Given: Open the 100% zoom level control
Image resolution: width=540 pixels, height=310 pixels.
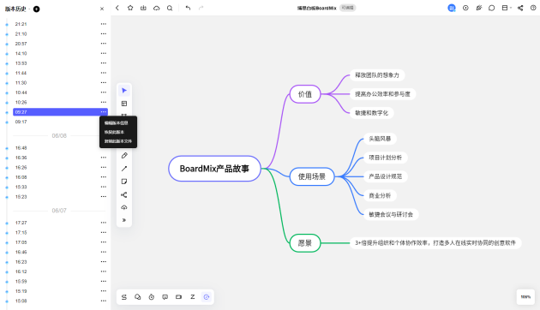Looking at the screenshot, I should click(525, 297).
